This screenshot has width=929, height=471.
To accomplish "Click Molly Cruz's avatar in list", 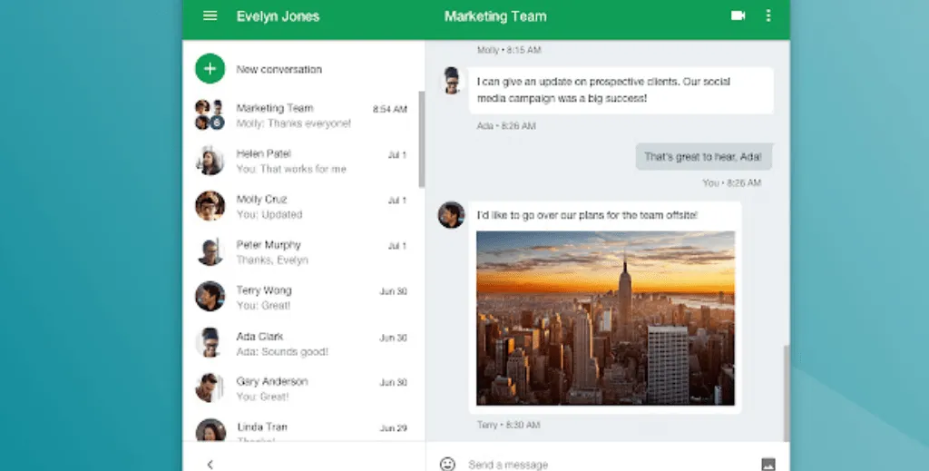I will [x=210, y=206].
